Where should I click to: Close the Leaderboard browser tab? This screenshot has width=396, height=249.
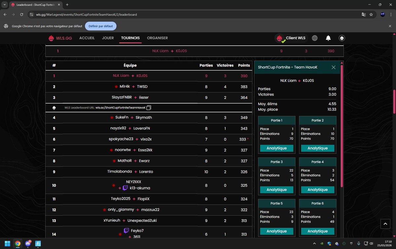pyautogui.click(x=59, y=5)
